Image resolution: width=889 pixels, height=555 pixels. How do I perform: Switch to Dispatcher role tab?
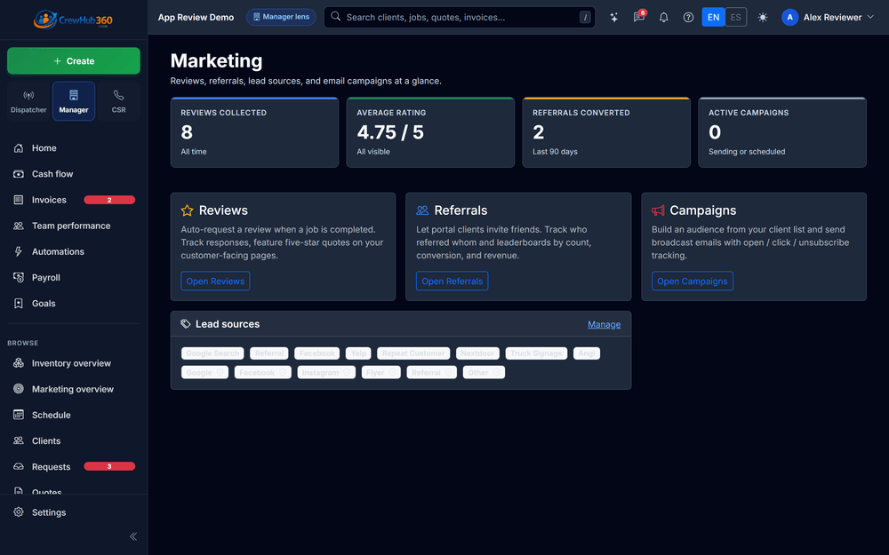click(28, 101)
